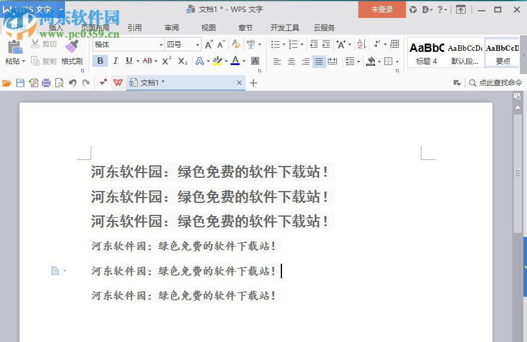Open numbered list style dropdown arrow

(x=302, y=44)
